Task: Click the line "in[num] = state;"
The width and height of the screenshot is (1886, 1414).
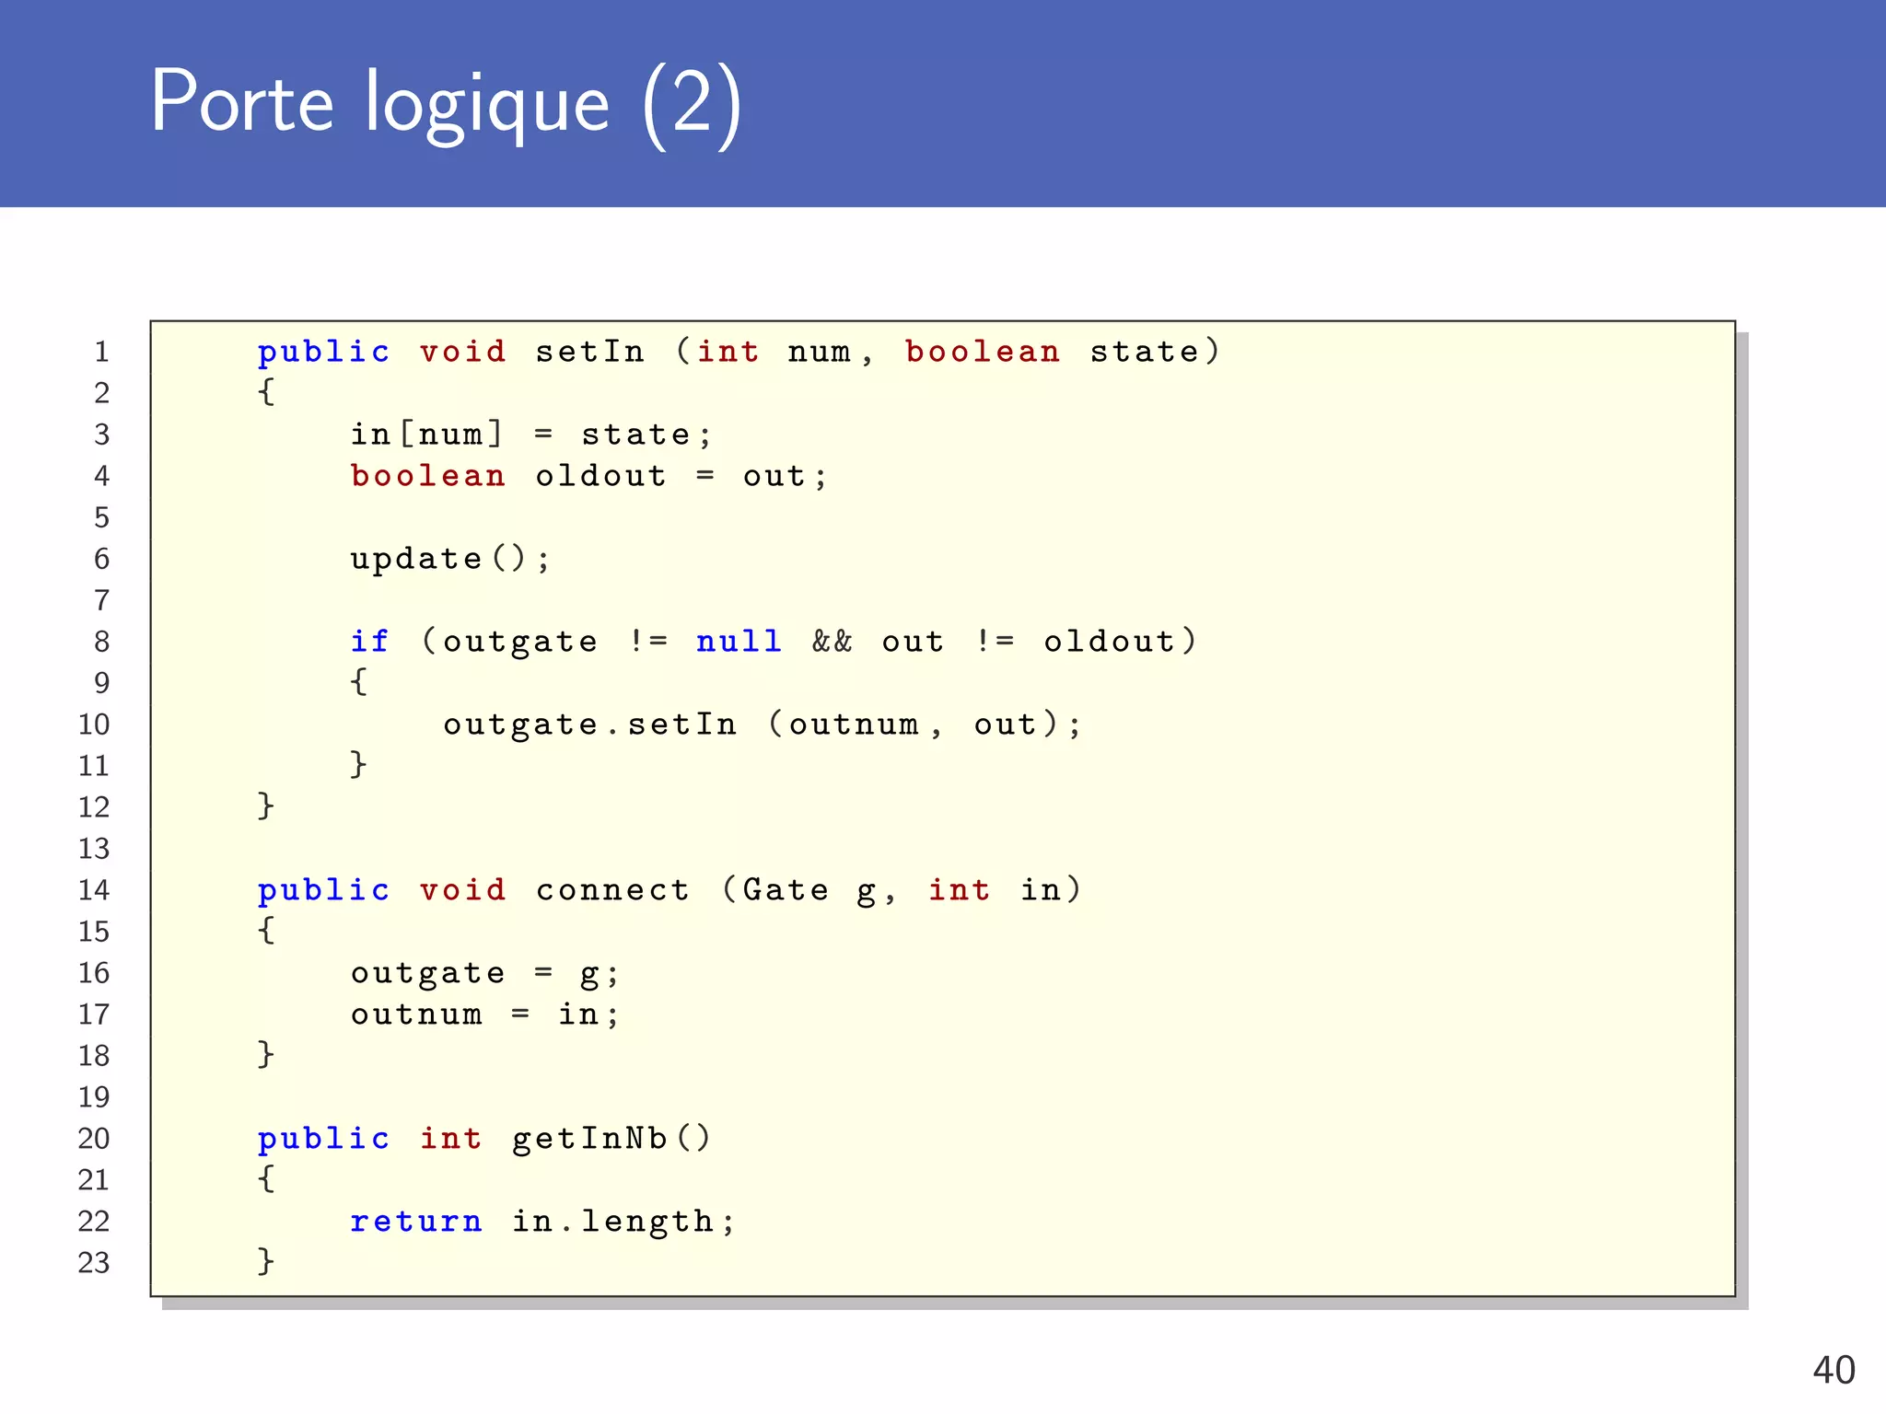Action: tap(531, 434)
